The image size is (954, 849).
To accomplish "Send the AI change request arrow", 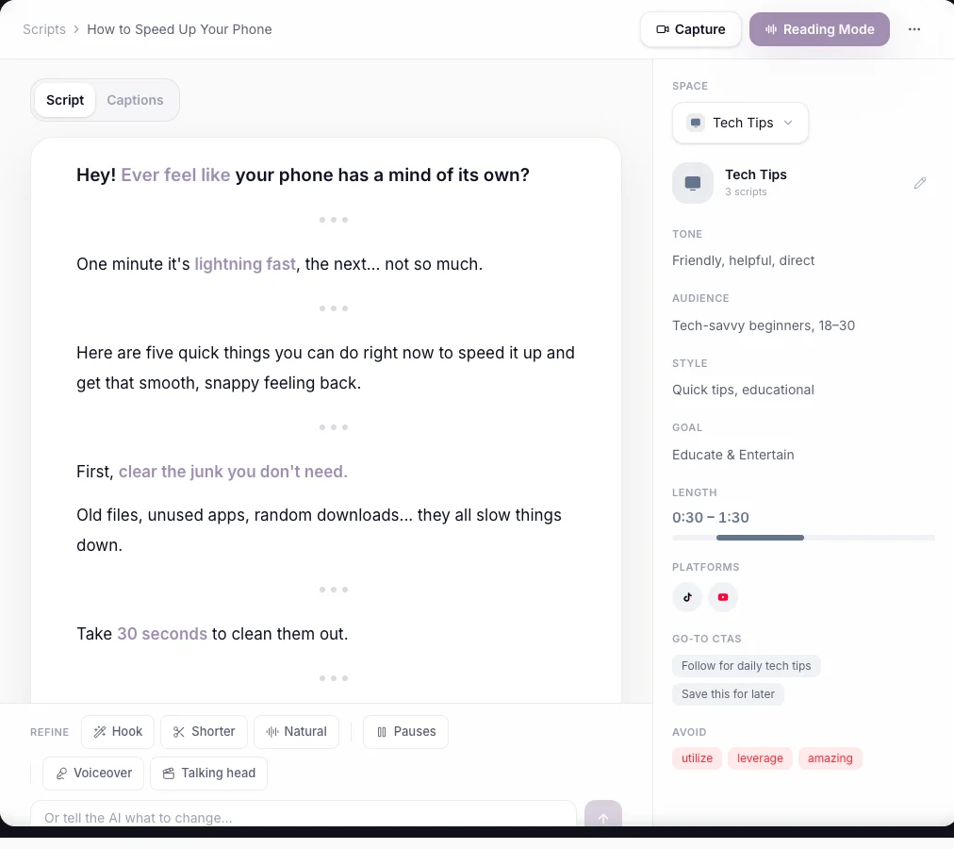I will tap(603, 816).
